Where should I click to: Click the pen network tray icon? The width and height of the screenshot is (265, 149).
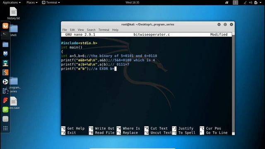245,2
